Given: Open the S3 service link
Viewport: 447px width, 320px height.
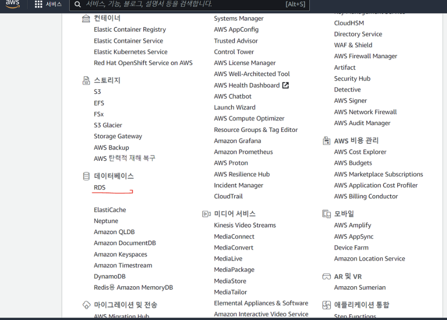Looking at the screenshot, I should coord(97,92).
